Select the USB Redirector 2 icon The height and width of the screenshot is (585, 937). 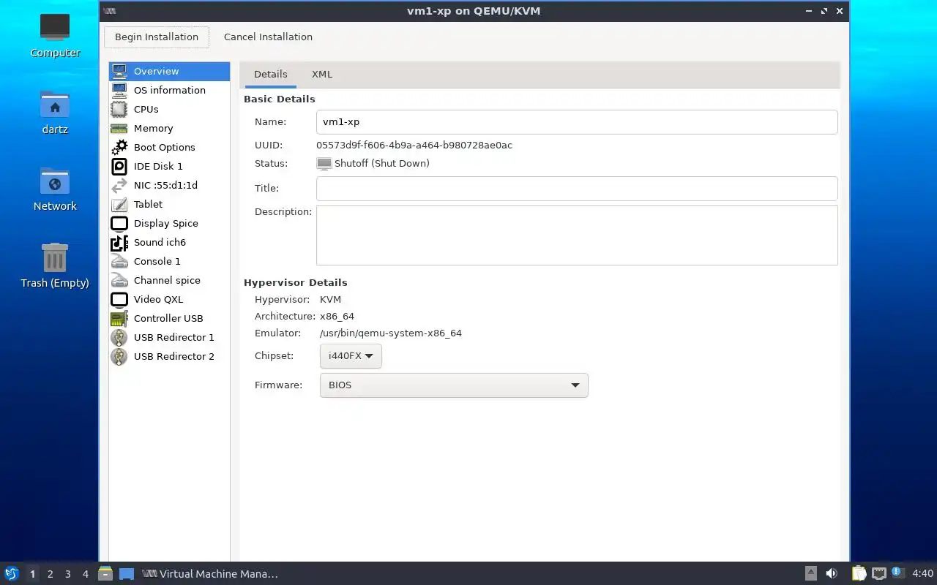pos(119,356)
